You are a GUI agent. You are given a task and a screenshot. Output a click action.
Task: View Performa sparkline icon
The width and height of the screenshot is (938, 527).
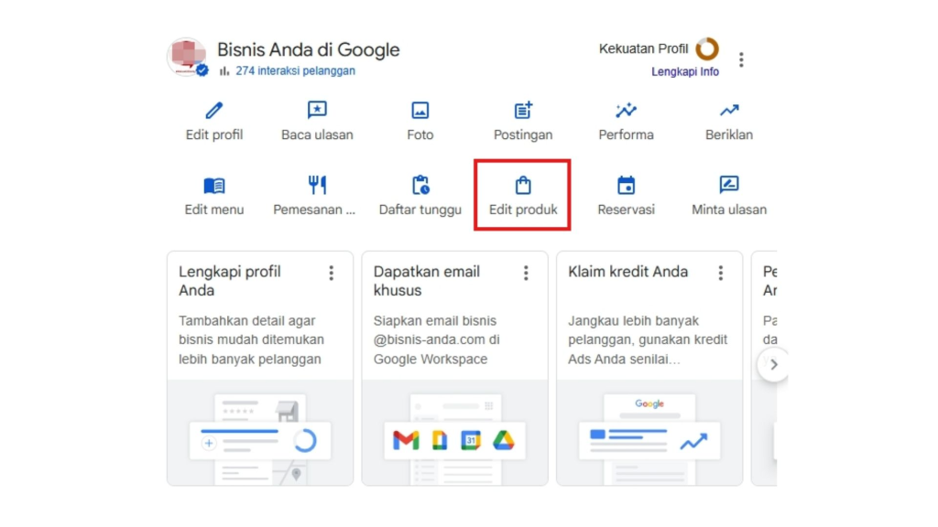(x=626, y=110)
